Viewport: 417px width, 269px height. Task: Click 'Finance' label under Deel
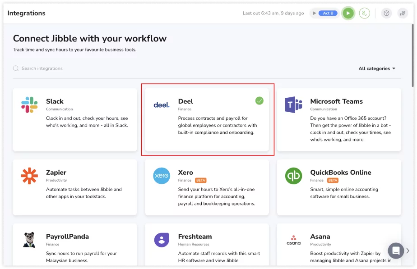click(185, 109)
